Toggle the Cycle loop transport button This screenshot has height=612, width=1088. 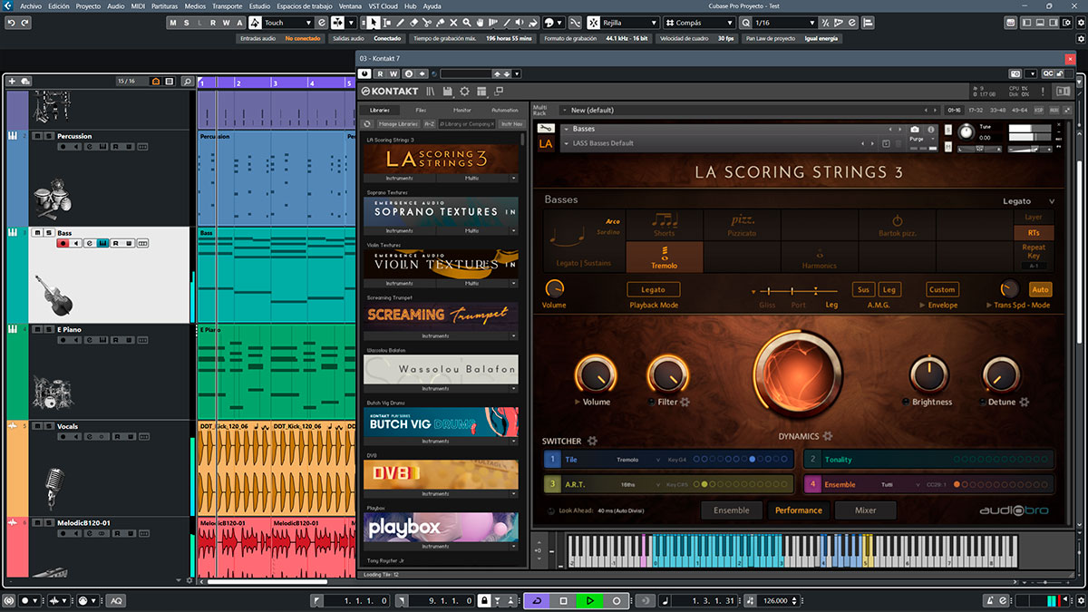click(x=537, y=600)
